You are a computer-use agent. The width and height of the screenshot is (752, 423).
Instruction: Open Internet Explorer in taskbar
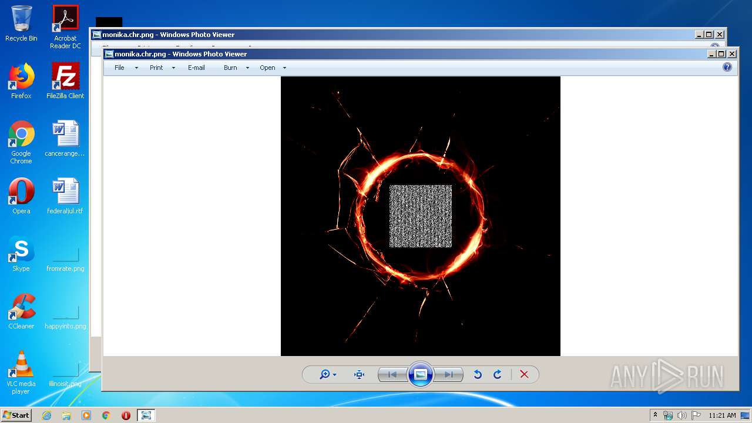[46, 415]
